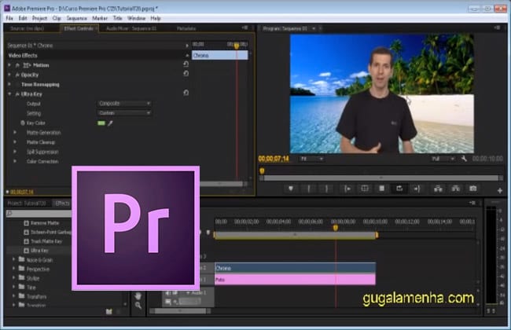The width and height of the screenshot is (511, 330).
Task: Open Timeline panel menu
Action: click(472, 203)
